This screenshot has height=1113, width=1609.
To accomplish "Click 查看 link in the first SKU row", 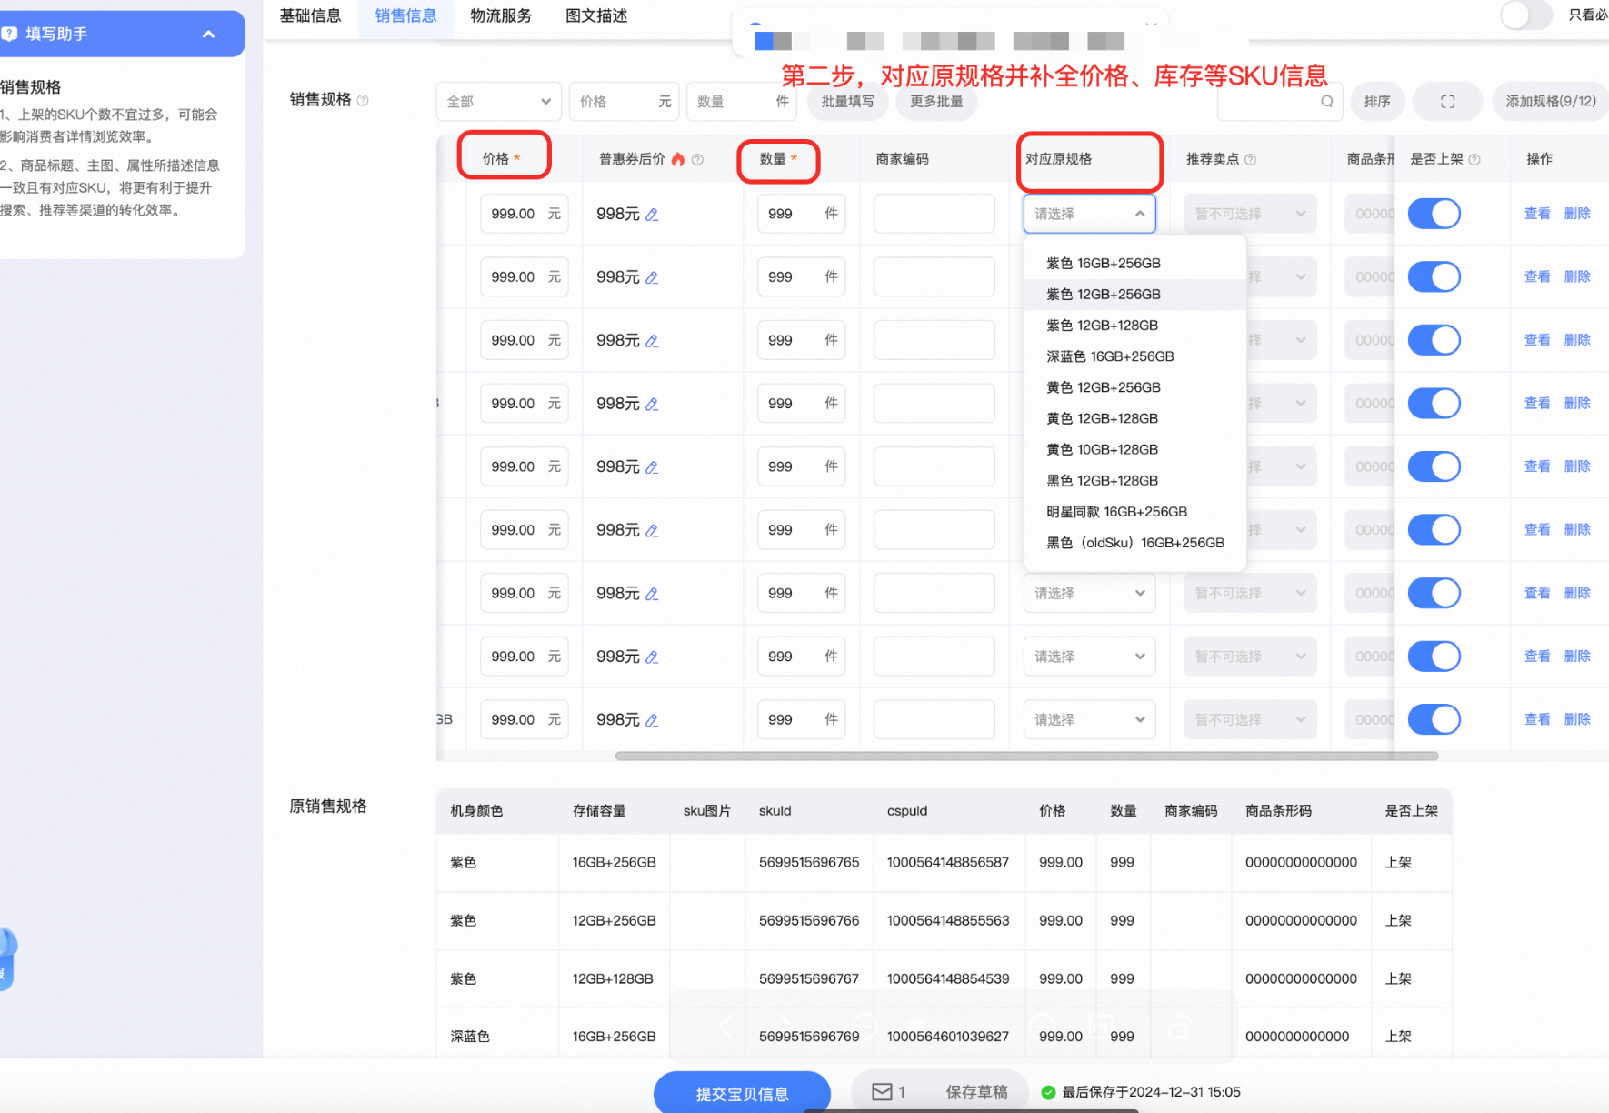I will tap(1537, 214).
